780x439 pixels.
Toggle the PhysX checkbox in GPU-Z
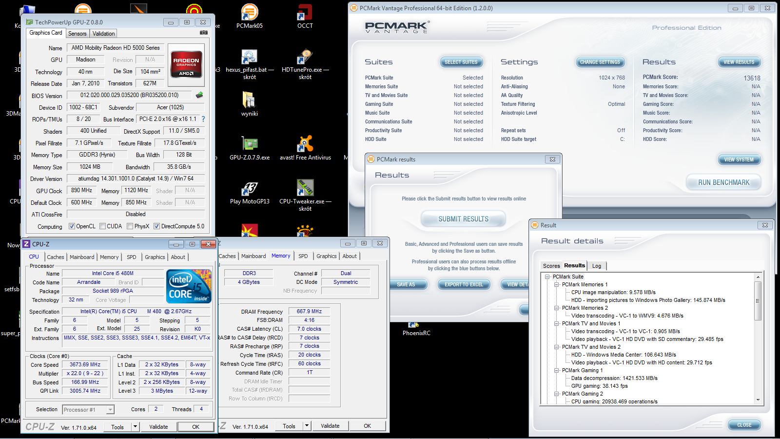coord(130,226)
